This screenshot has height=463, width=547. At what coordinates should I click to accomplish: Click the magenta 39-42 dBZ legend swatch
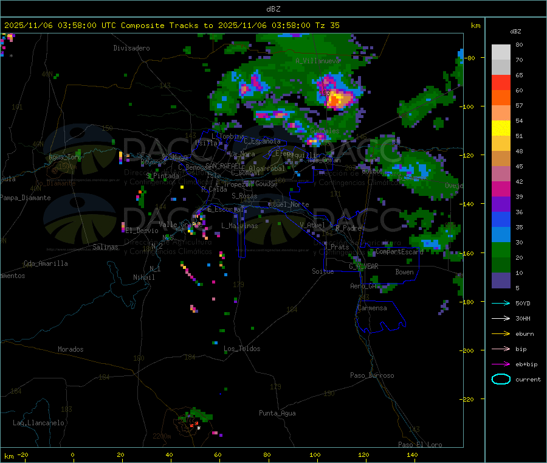tap(501, 189)
